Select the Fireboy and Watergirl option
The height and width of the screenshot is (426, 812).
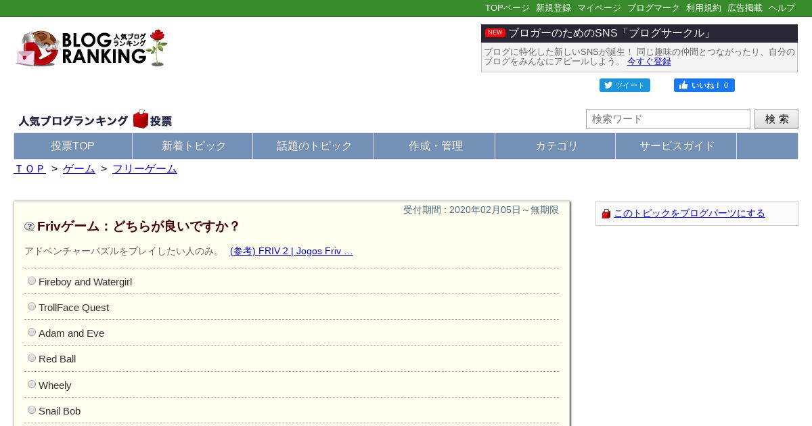click(x=32, y=281)
